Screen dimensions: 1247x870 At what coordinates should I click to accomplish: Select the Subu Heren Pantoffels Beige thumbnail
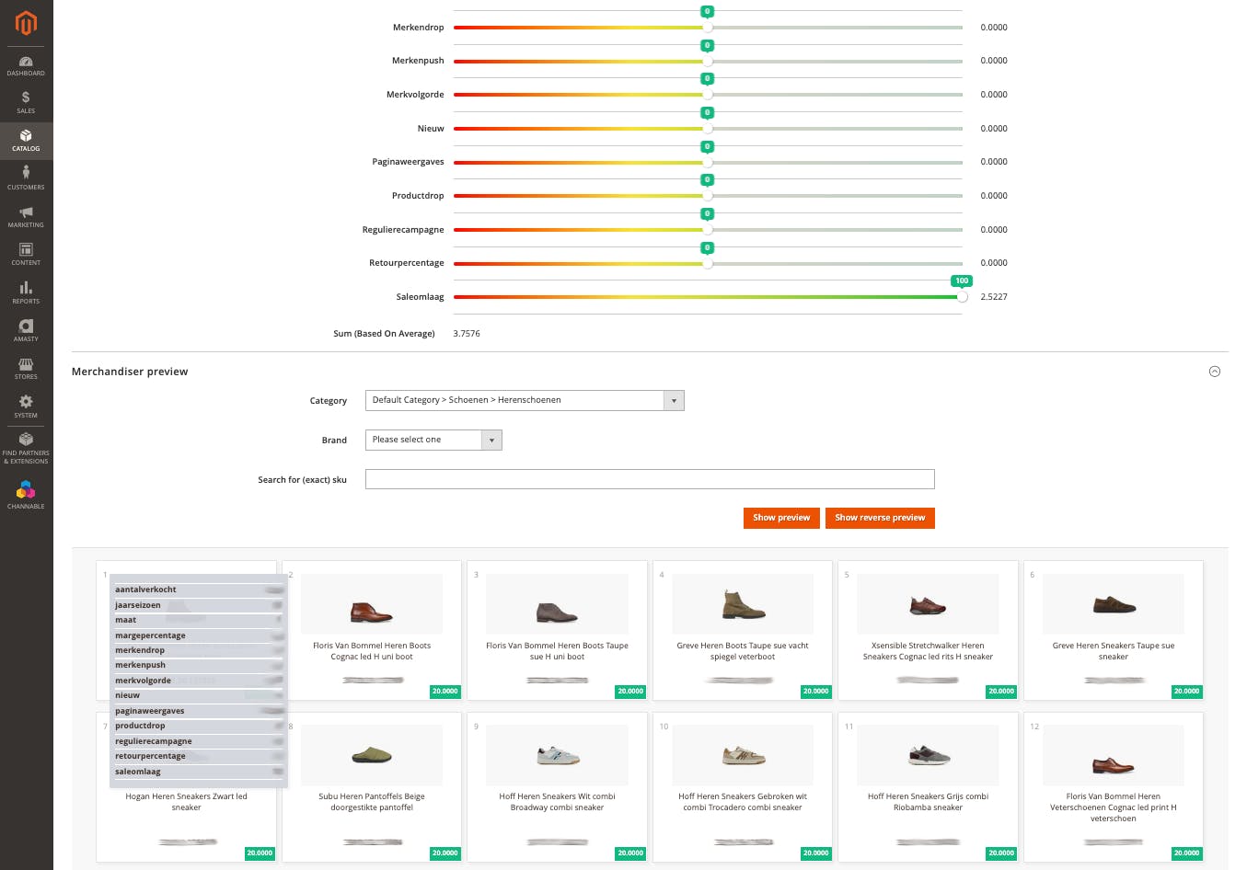(372, 755)
